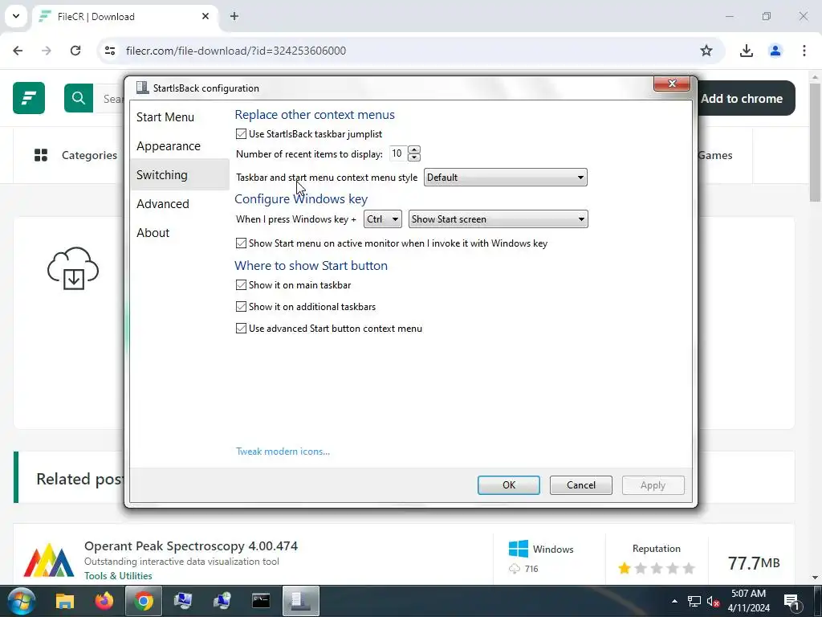This screenshot has height=617, width=822.
Task: Bookmark this page with the star icon
Action: (706, 51)
